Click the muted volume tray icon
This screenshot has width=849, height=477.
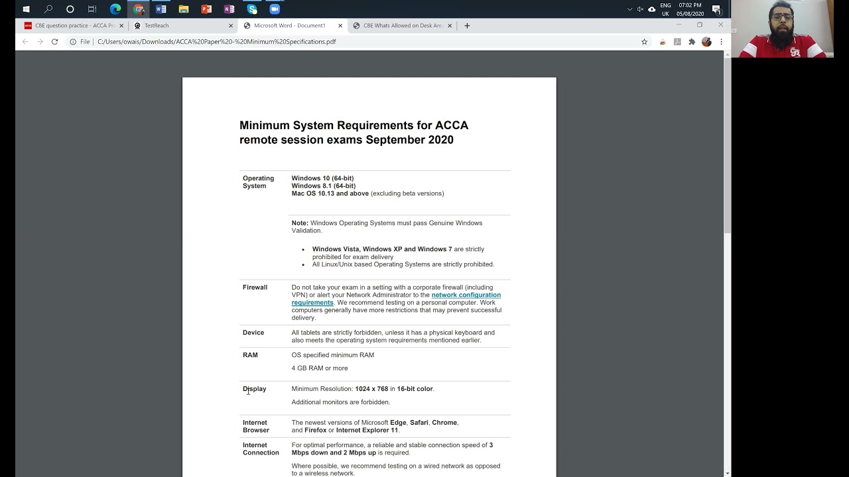point(640,9)
